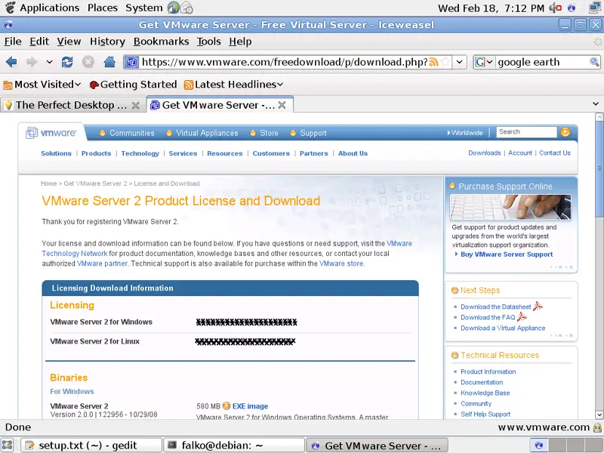Click the Products navigation link
Image resolution: width=604 pixels, height=453 pixels.
coord(97,153)
